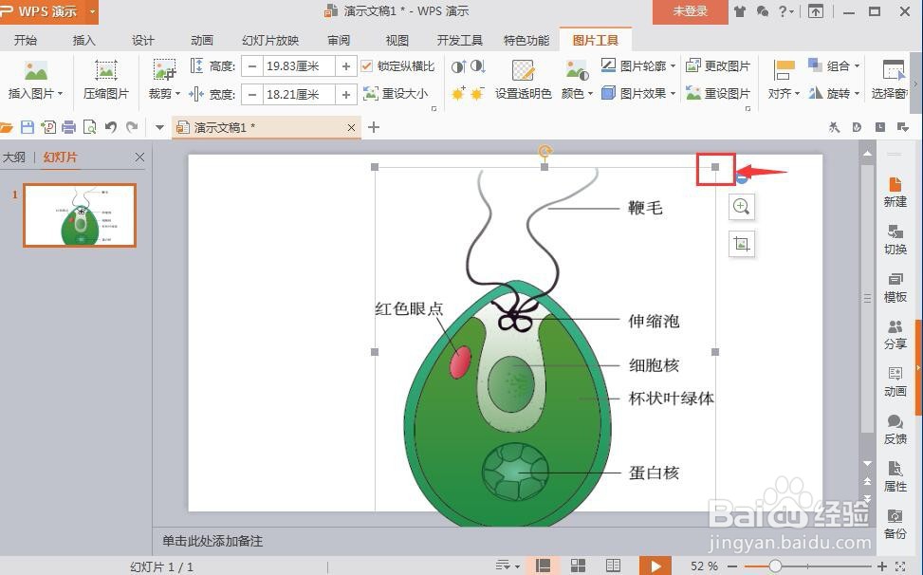Viewport: 923px width, 575px height.
Task: Redo the last action
Action: point(132,127)
